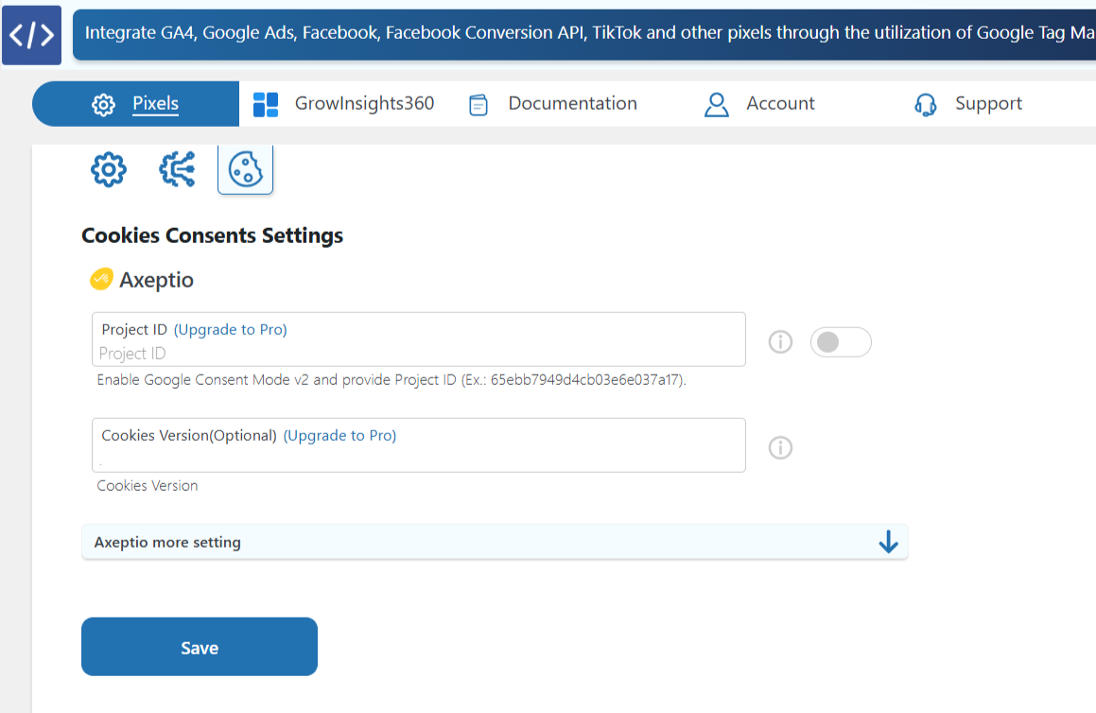The width and height of the screenshot is (1096, 713).
Task: Click the Documentation page icon
Action: [478, 104]
